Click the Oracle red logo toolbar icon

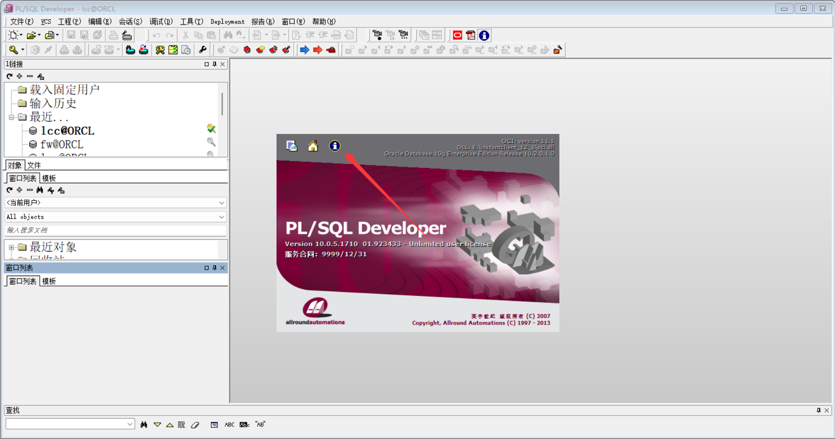click(x=458, y=35)
